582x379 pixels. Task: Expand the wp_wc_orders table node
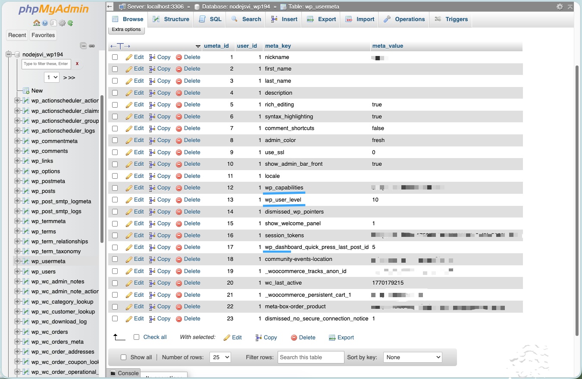click(x=17, y=332)
